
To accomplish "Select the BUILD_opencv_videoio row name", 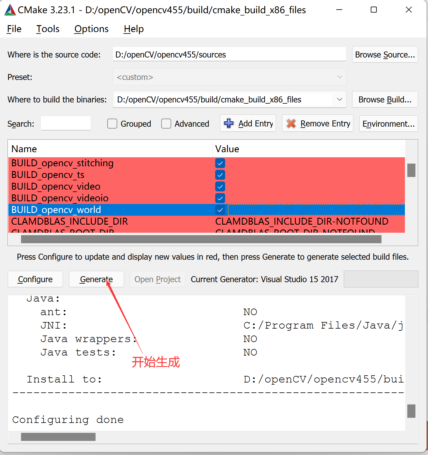I will (x=60, y=198).
